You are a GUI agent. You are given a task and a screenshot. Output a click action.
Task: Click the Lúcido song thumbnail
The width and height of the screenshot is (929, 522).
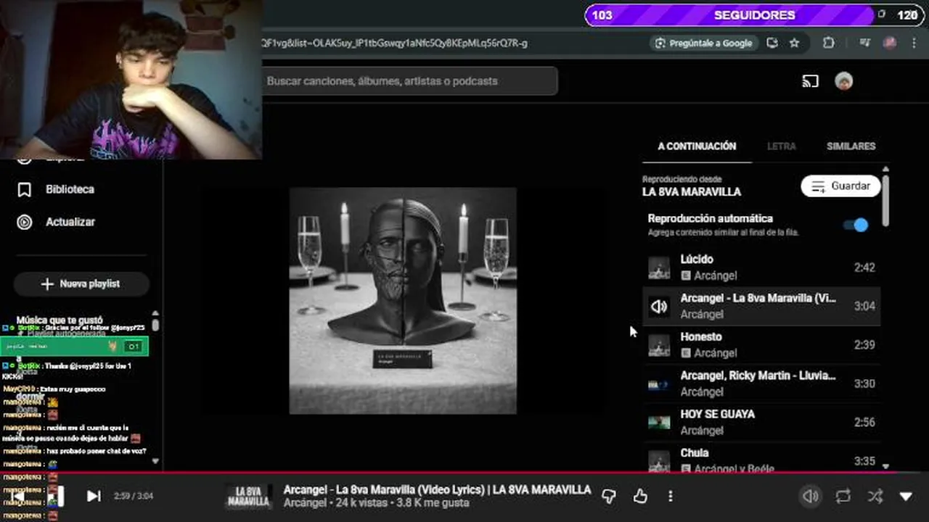coord(659,268)
